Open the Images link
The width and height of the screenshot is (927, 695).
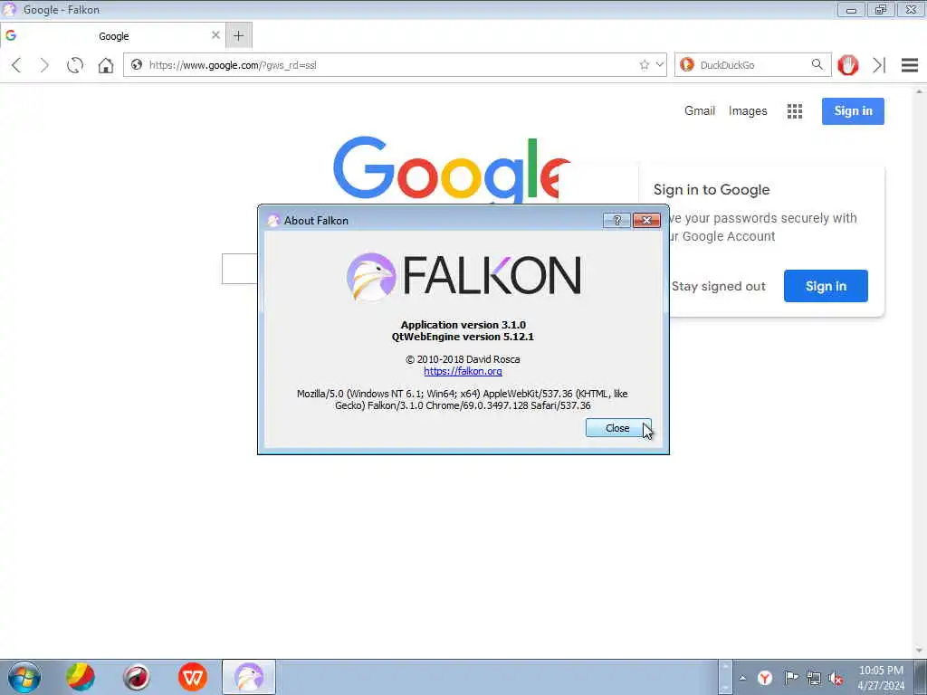[x=748, y=110]
